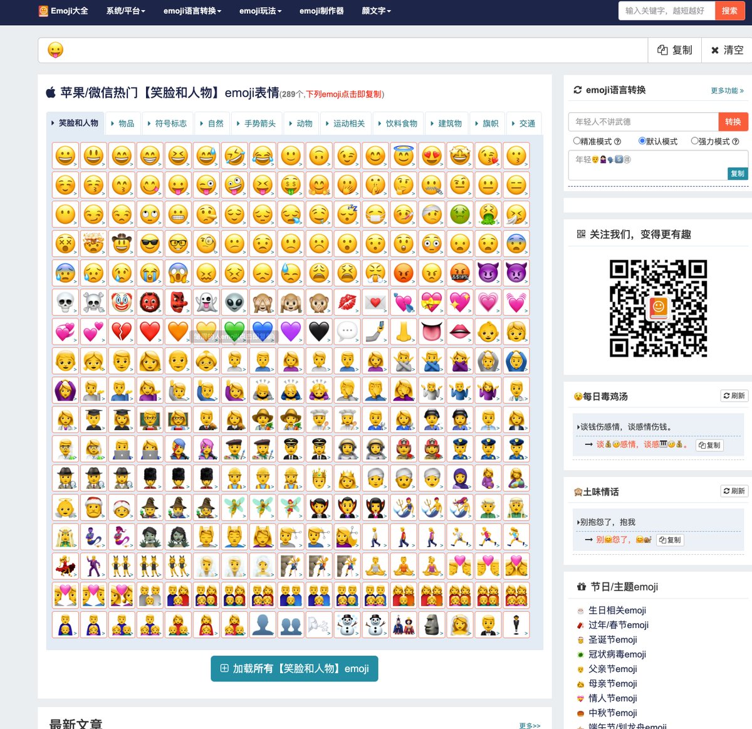This screenshot has height=729, width=752.
Task: Switch to 笑脸和人物 tab
Action: (75, 123)
